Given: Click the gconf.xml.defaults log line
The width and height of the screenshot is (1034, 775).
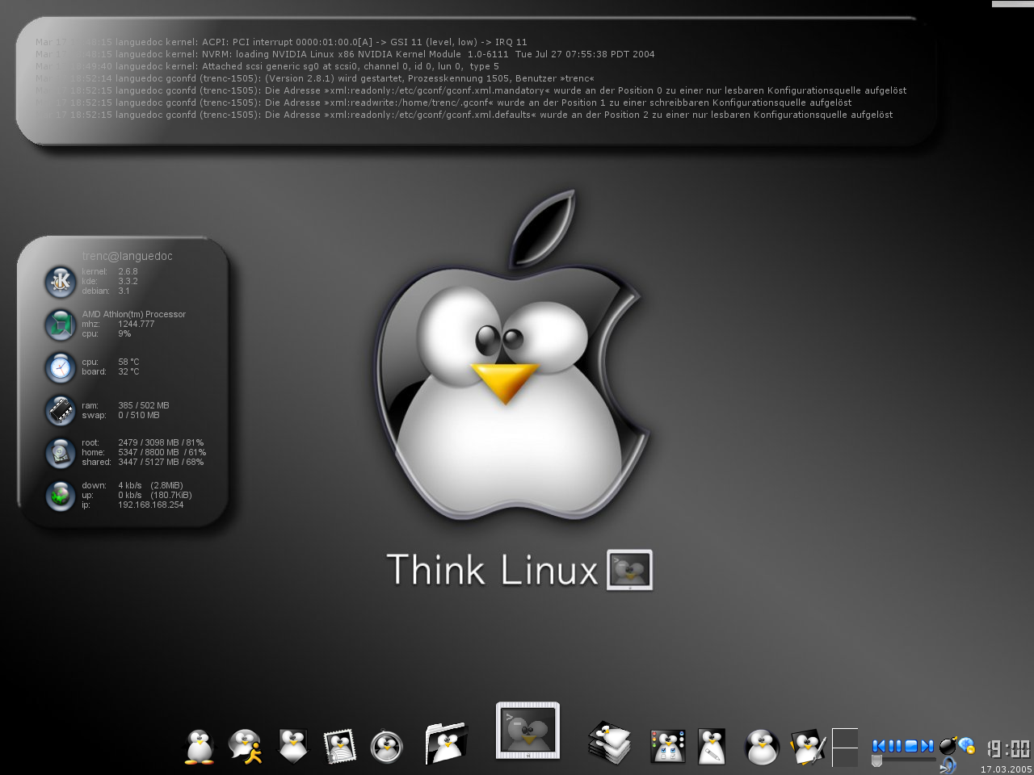Looking at the screenshot, I should pyautogui.click(x=464, y=115).
